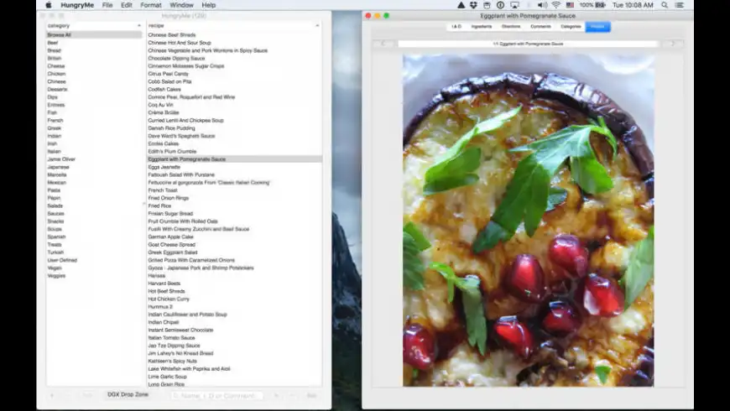Select the Photos tab
The image size is (730, 411).
(597, 27)
